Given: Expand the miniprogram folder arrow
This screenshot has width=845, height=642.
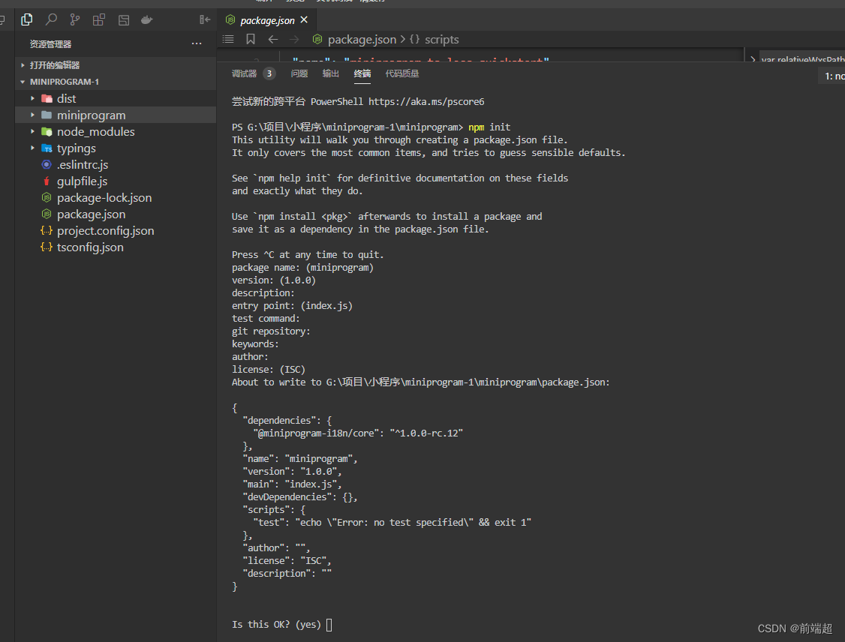Looking at the screenshot, I should (32, 115).
